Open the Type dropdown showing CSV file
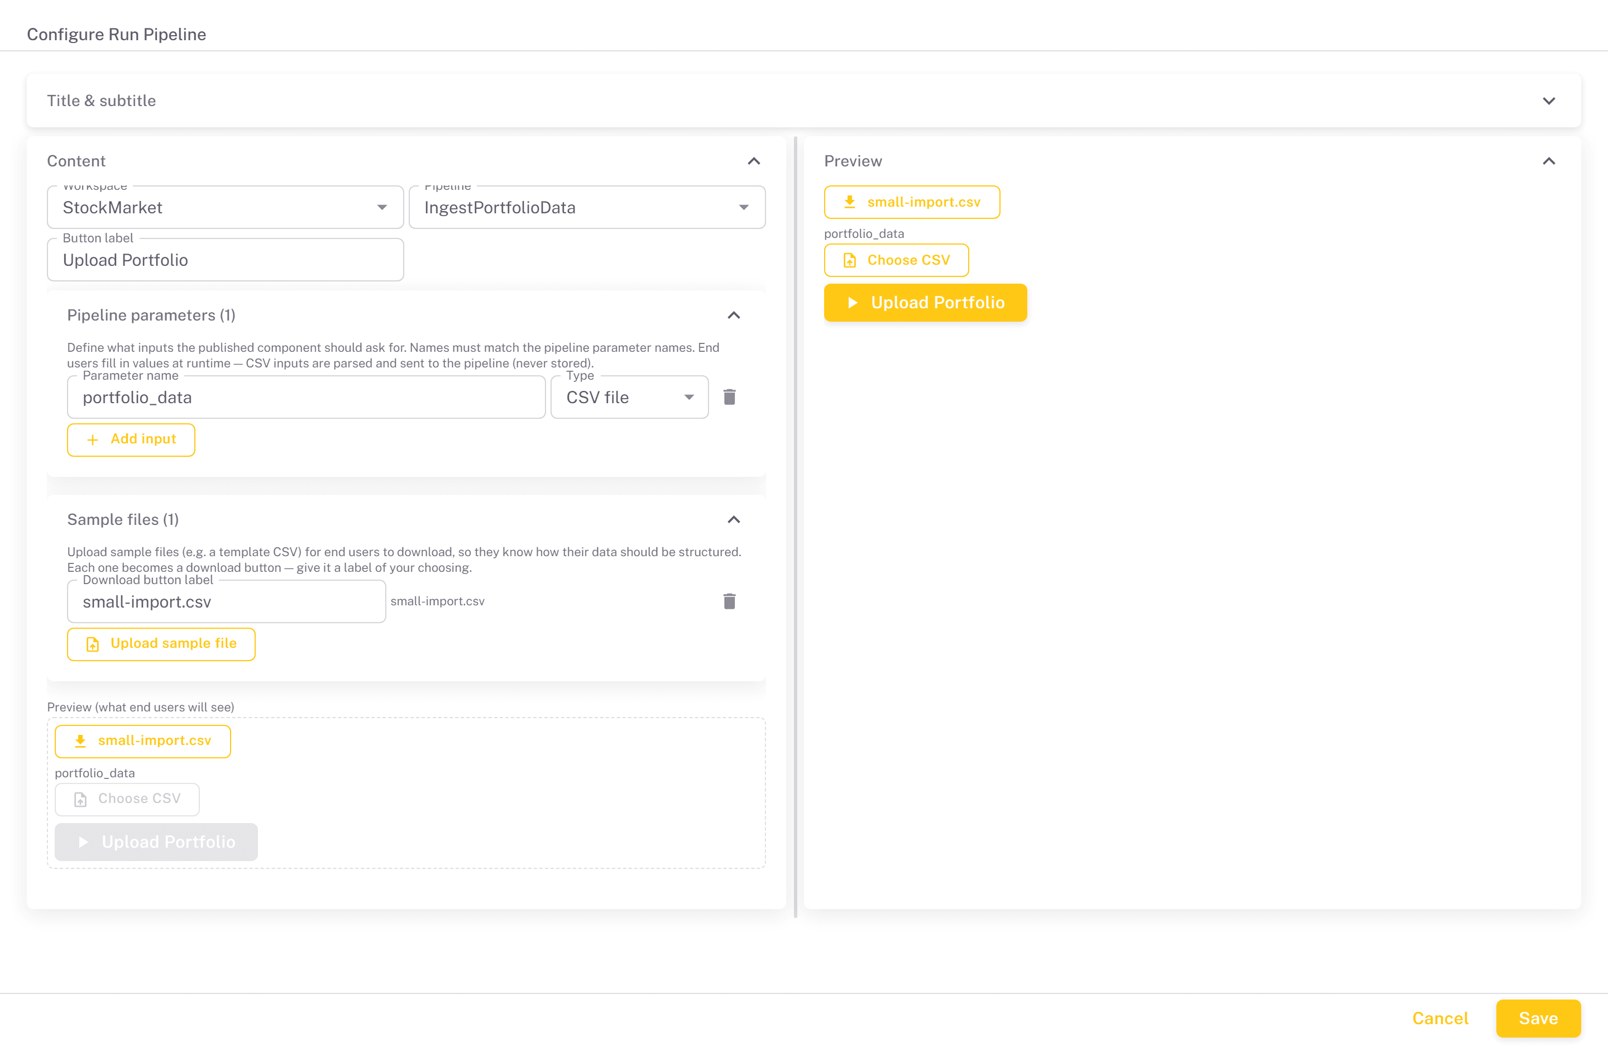 [x=629, y=397]
